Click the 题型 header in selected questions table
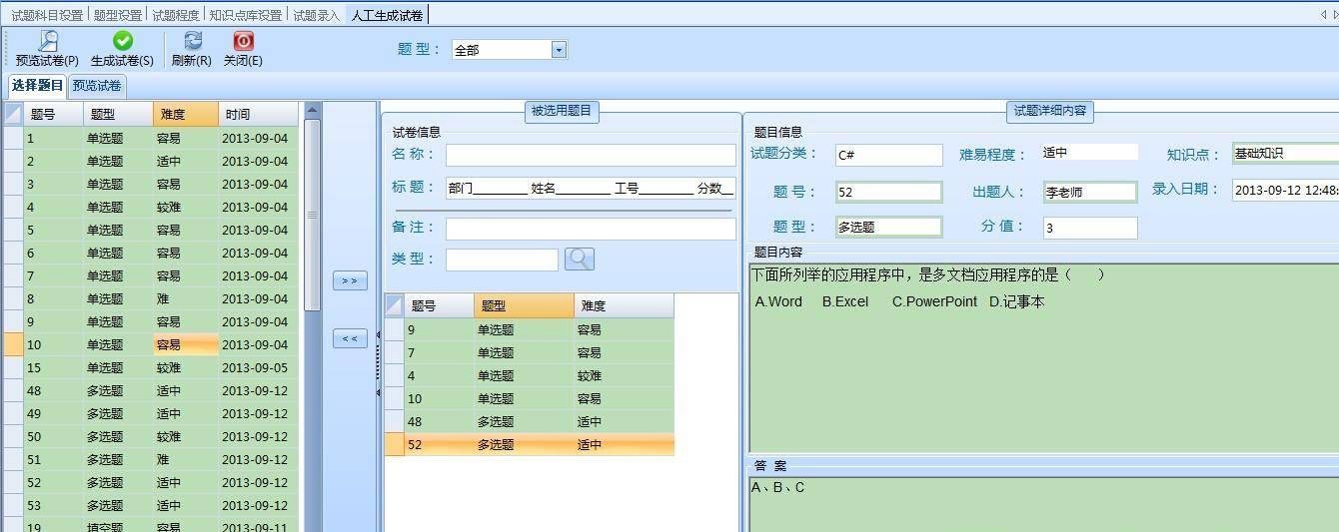Screen dimensions: 1339x532 524,306
